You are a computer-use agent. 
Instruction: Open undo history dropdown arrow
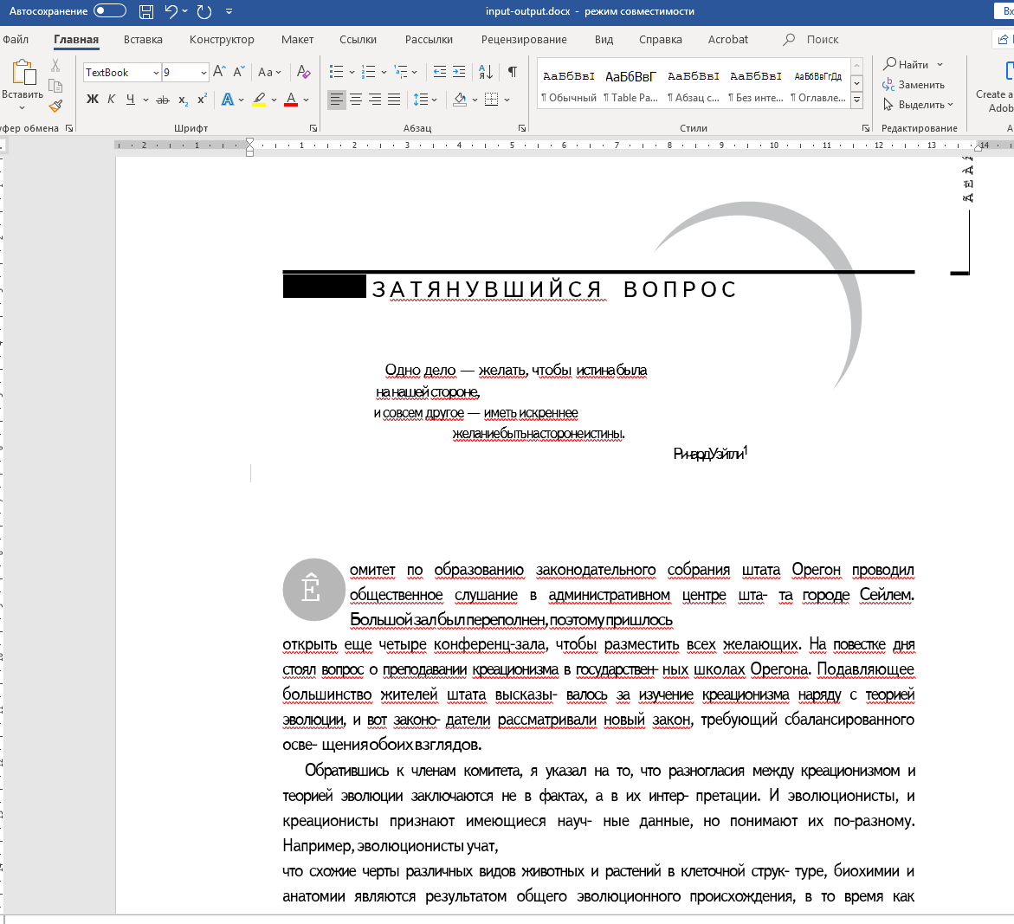(x=185, y=11)
